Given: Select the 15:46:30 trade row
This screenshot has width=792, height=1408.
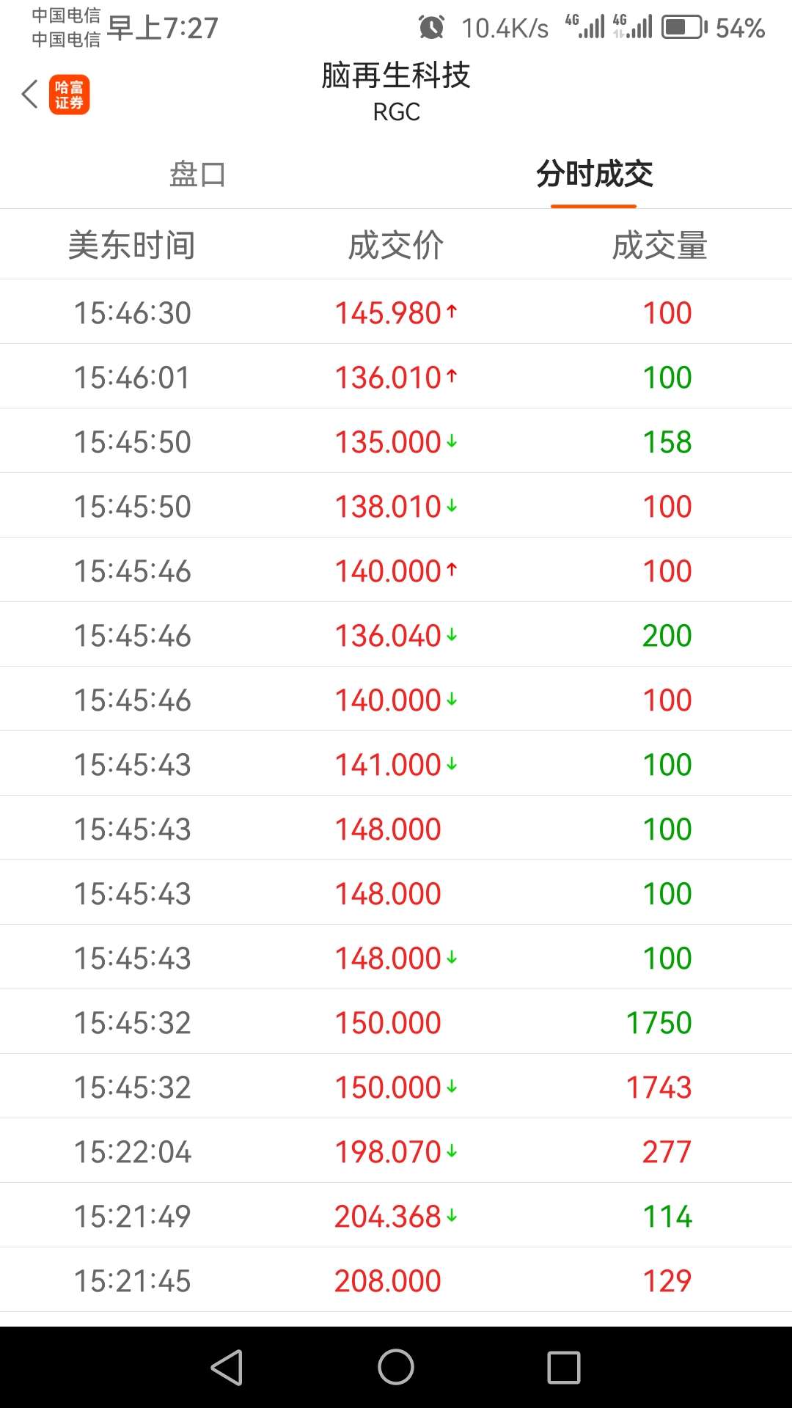Looking at the screenshot, I should 396,312.
